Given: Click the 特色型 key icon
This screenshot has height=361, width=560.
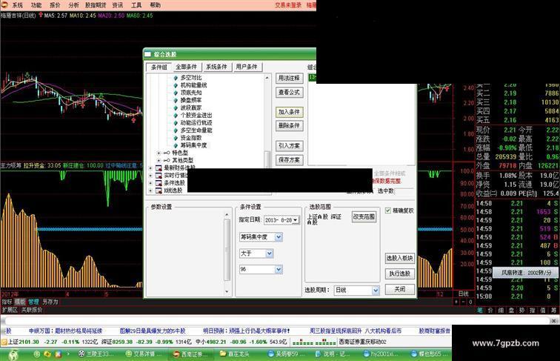Looking at the screenshot, I should tap(167, 153).
